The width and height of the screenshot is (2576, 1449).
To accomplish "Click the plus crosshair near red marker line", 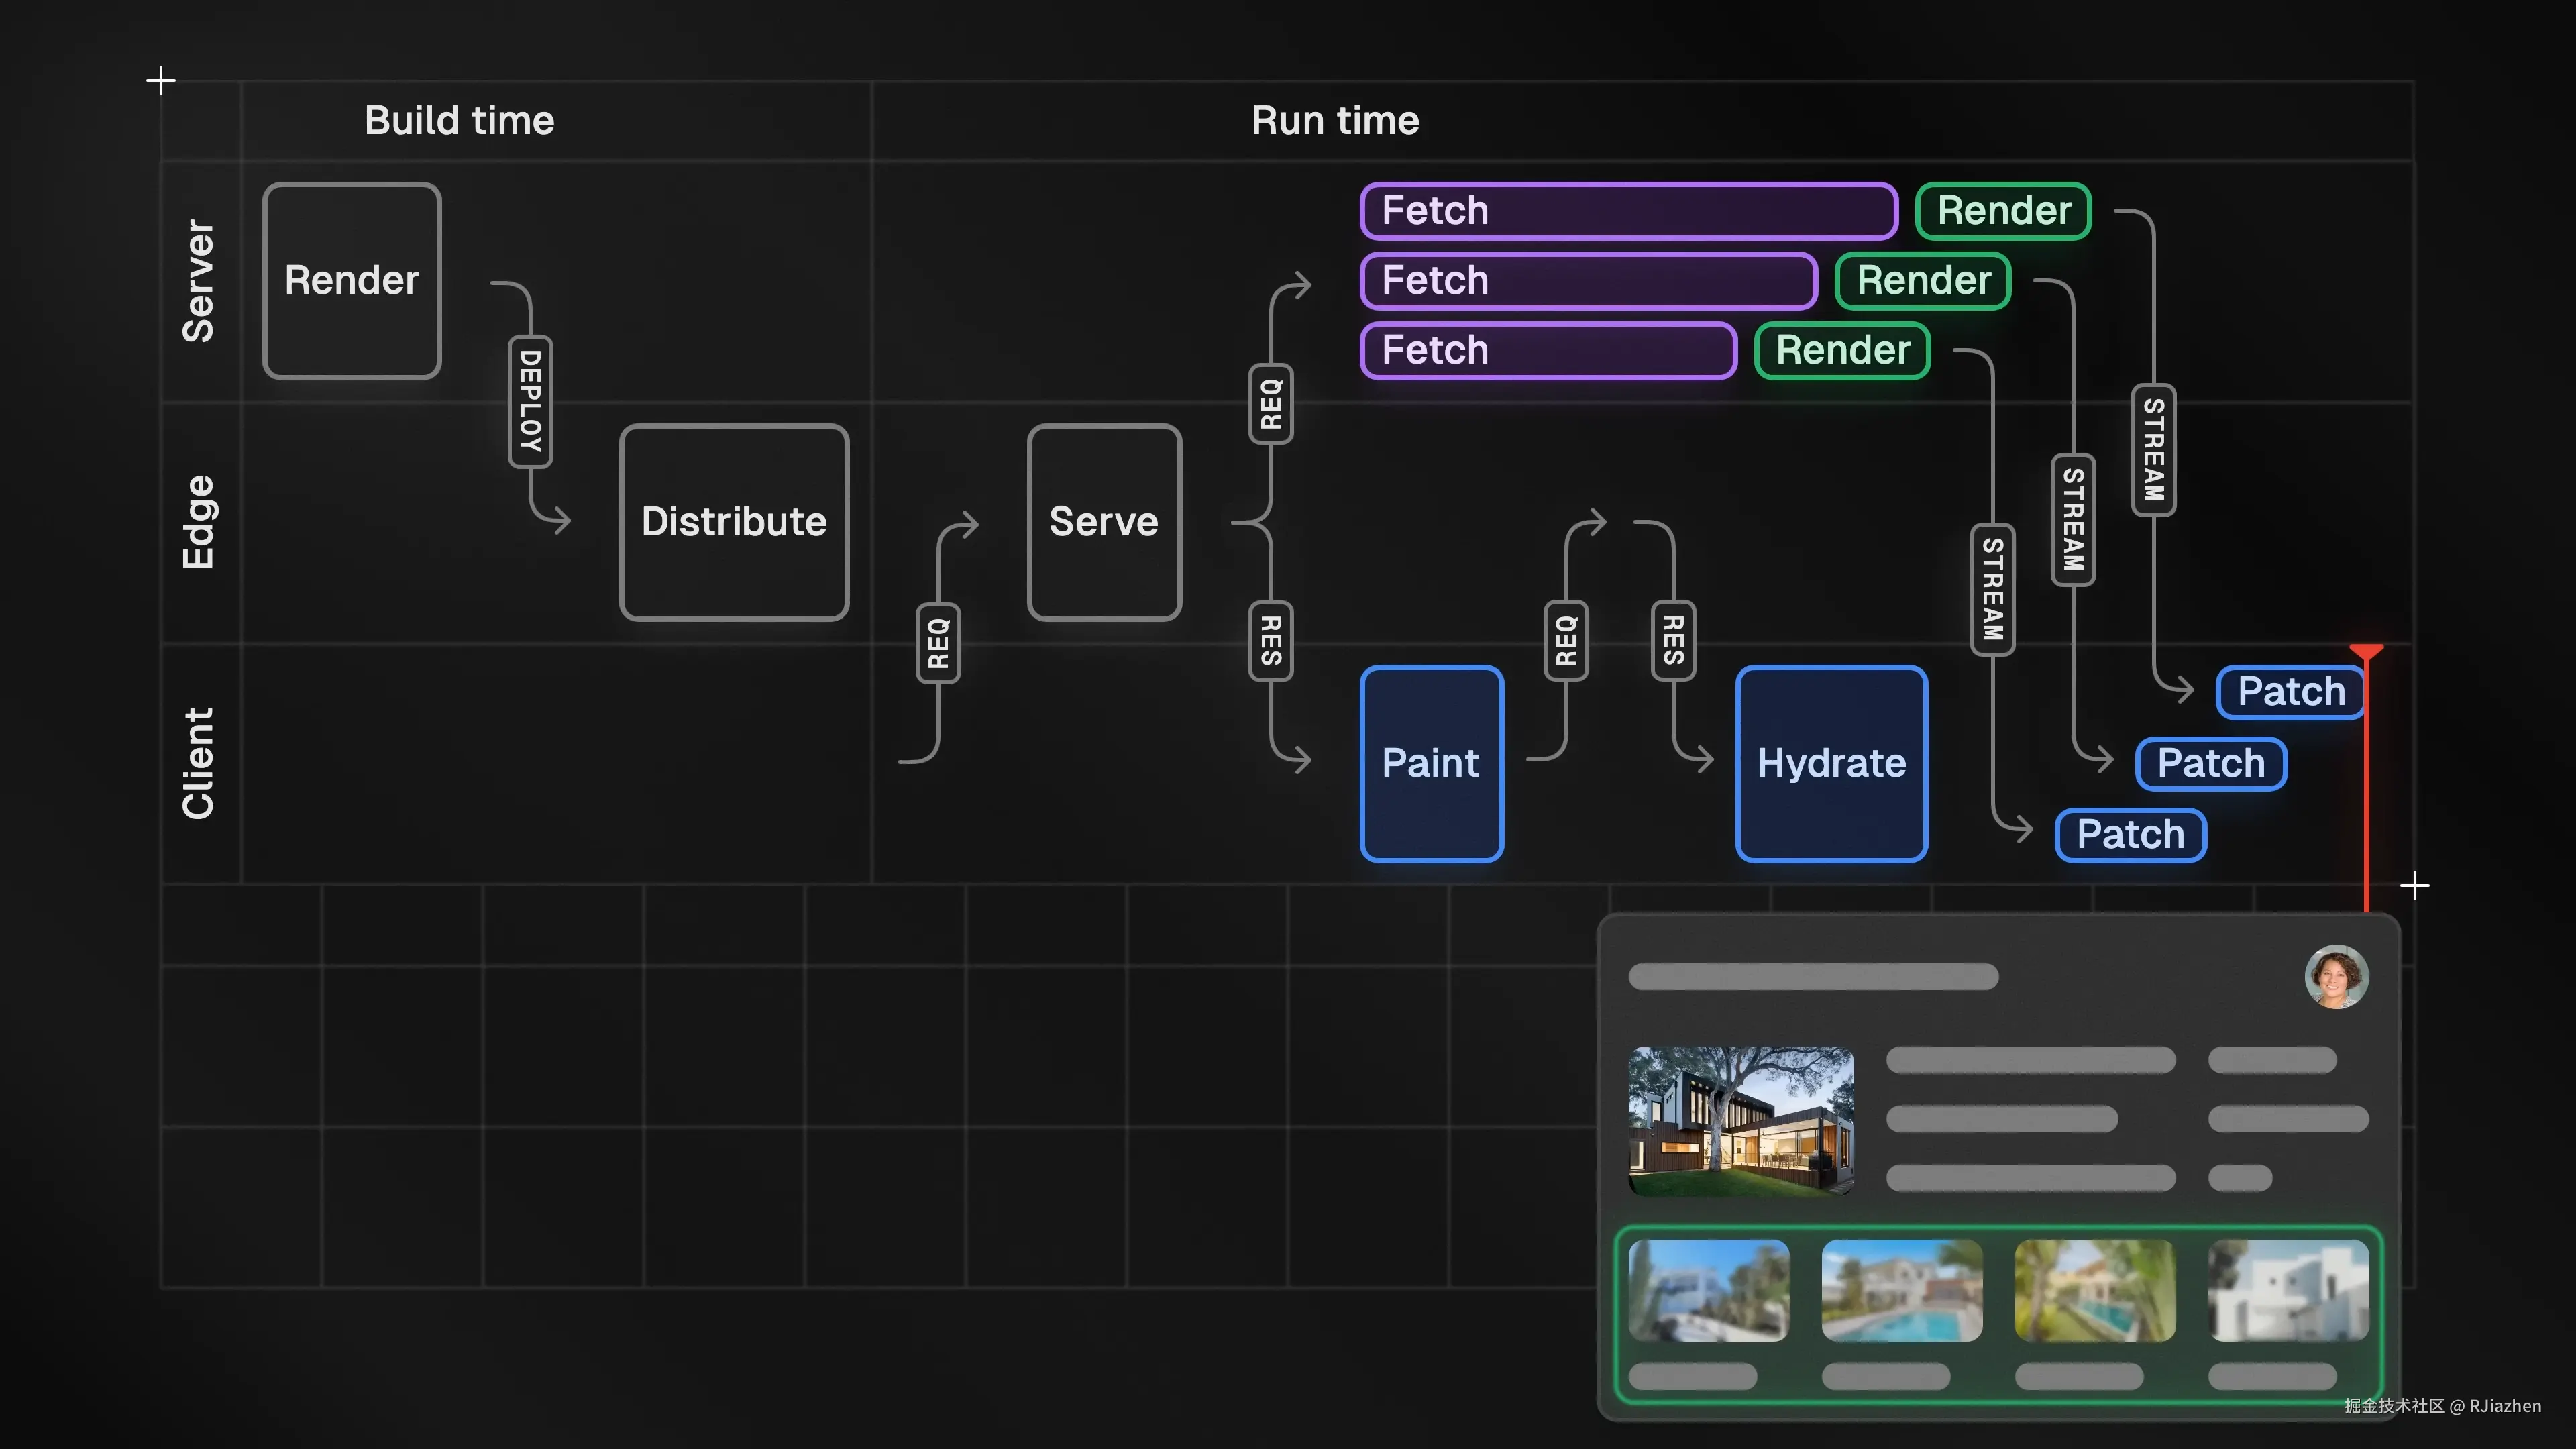I will [2414, 885].
